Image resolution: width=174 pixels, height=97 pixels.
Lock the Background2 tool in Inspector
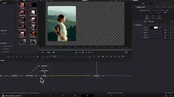169,7
